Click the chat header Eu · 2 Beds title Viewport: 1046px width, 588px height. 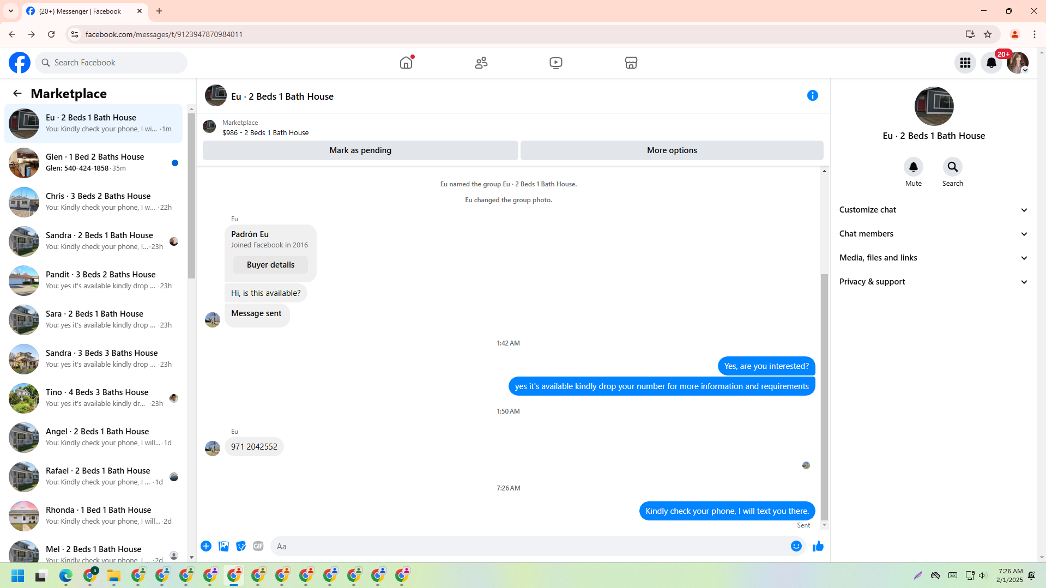pyautogui.click(x=282, y=96)
